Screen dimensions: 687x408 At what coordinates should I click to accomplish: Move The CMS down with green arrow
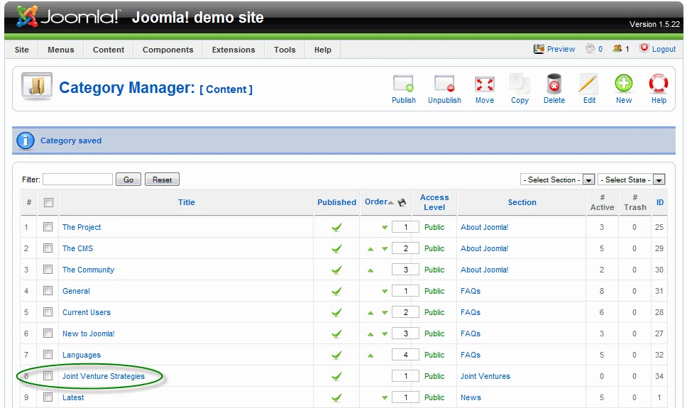pyautogui.click(x=384, y=249)
